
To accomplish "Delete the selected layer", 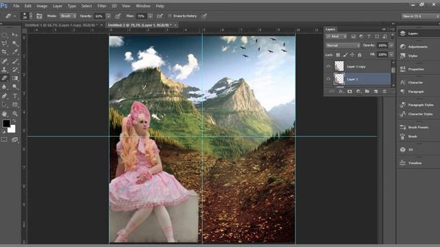I will [384, 91].
